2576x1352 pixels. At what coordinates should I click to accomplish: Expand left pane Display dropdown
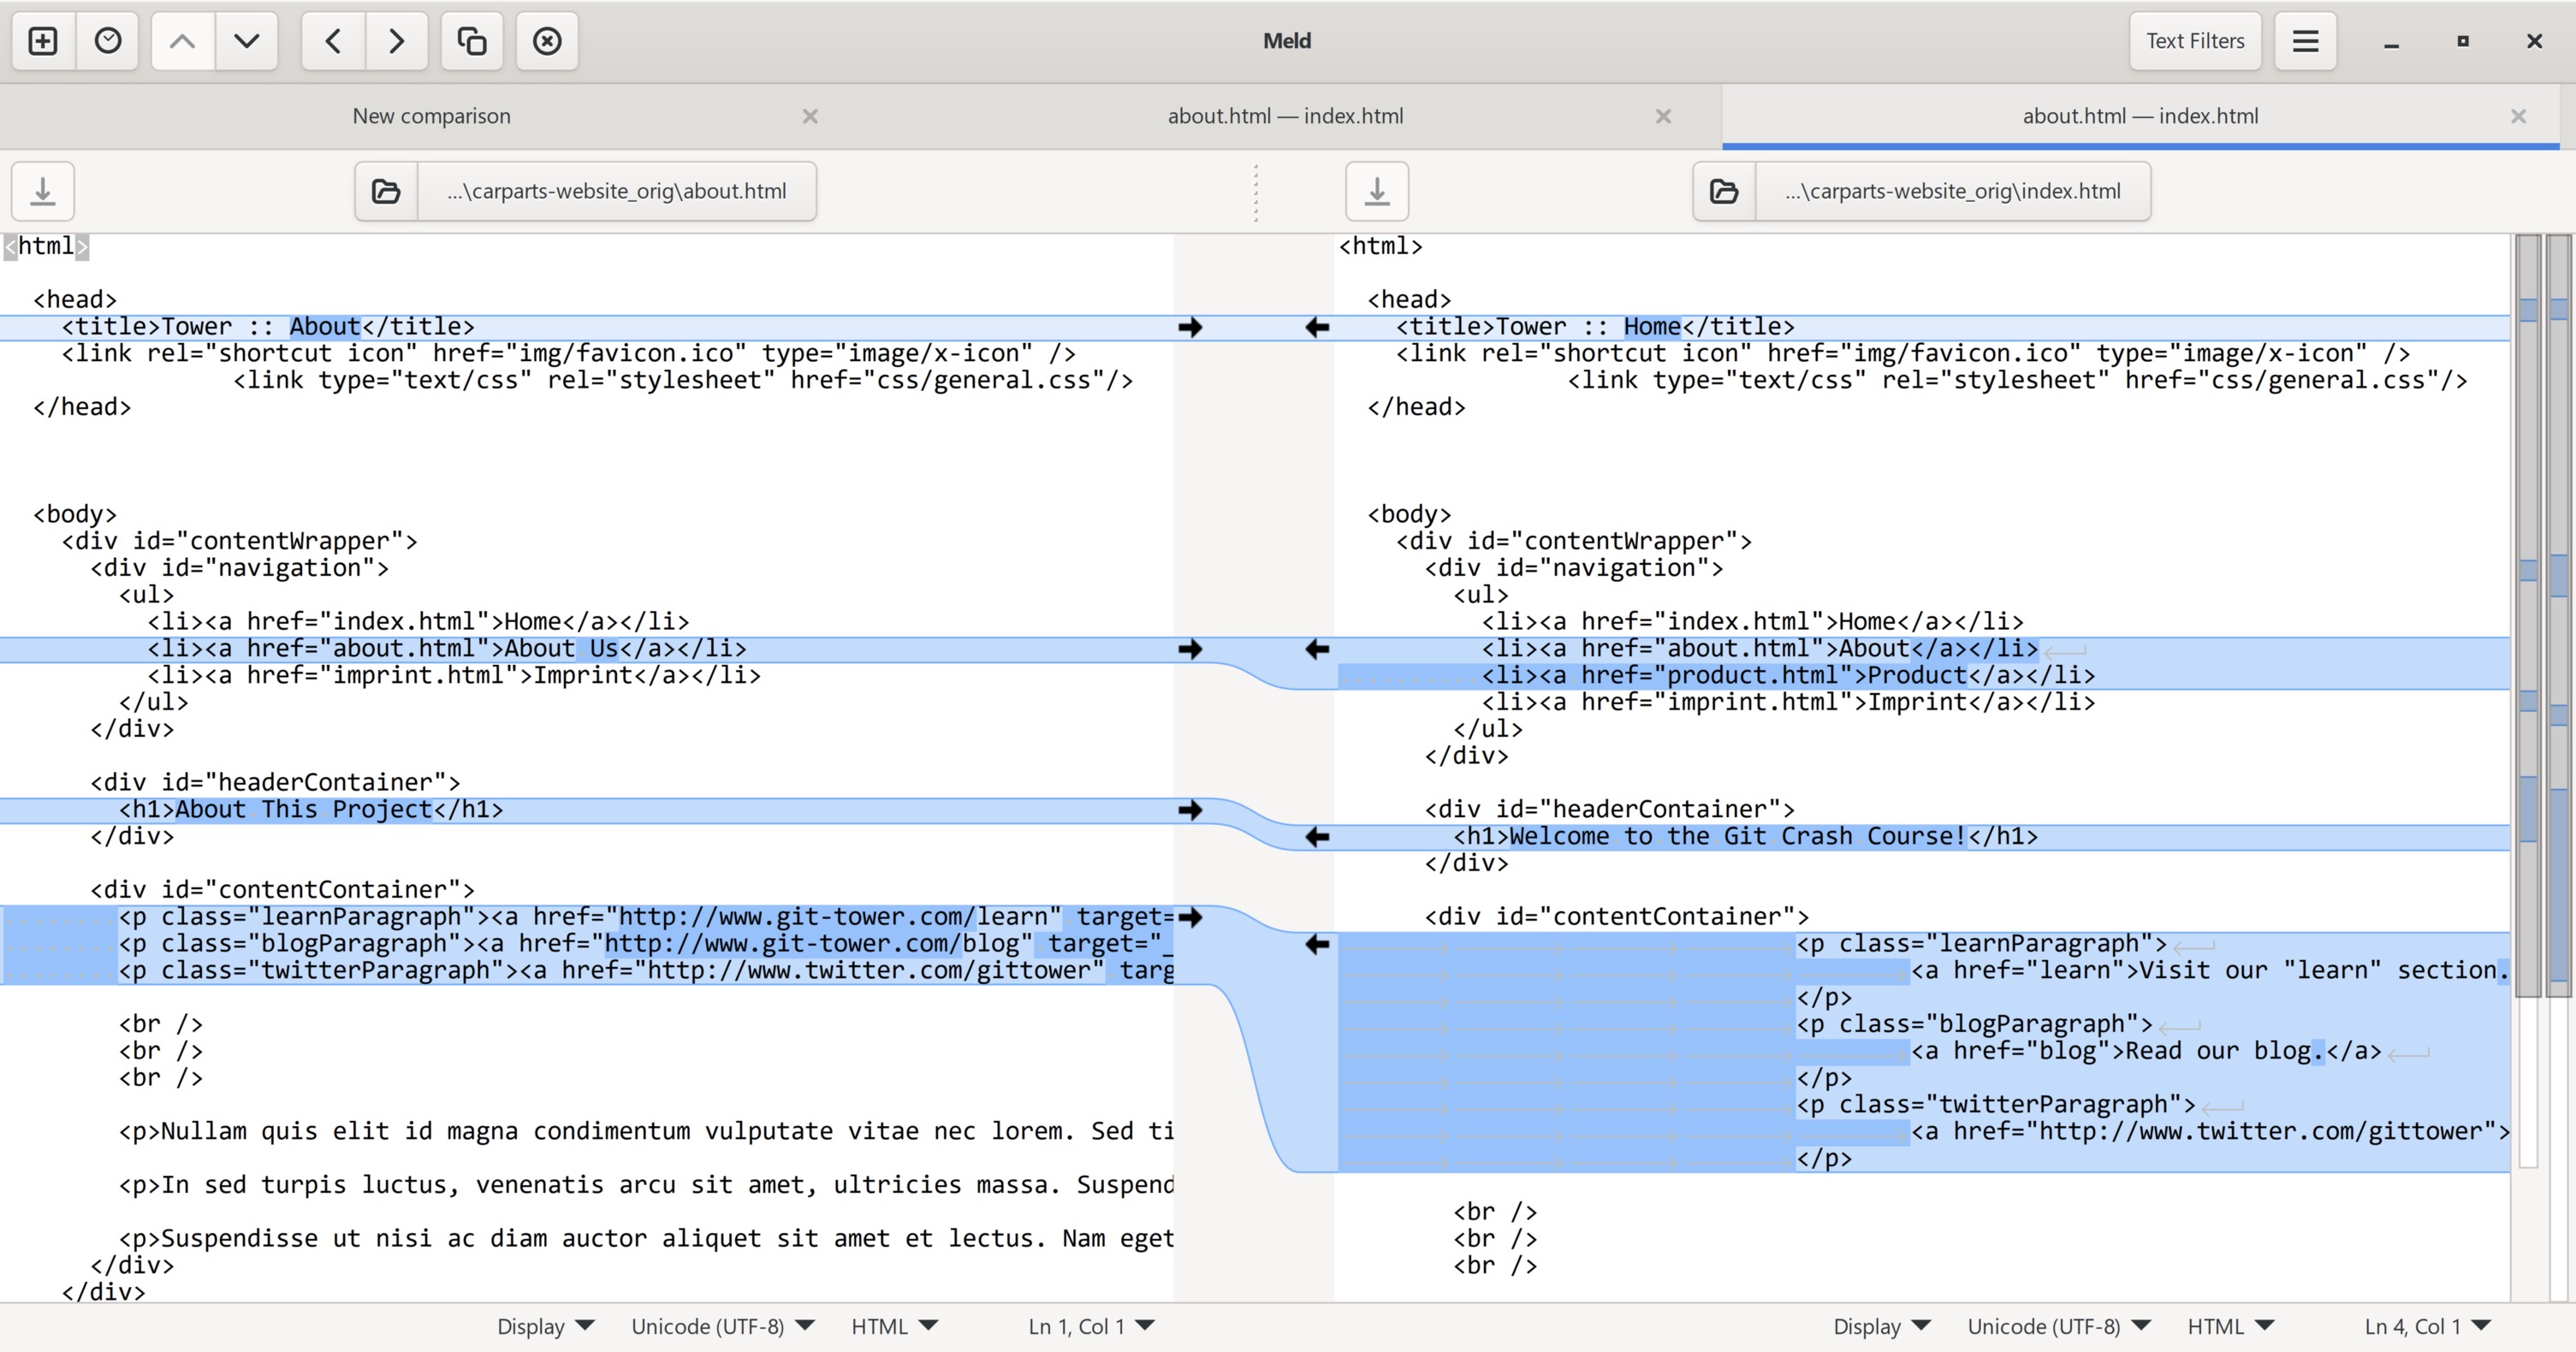tap(545, 1326)
